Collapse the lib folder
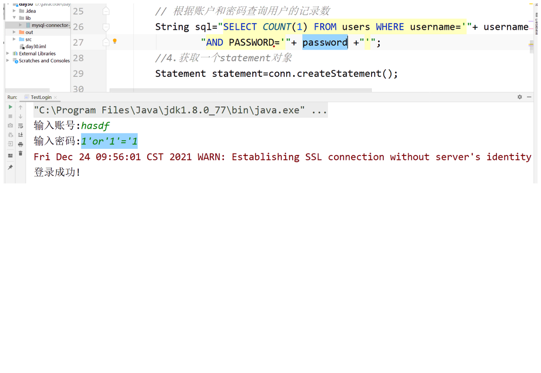This screenshot has width=541, height=373. tap(14, 18)
